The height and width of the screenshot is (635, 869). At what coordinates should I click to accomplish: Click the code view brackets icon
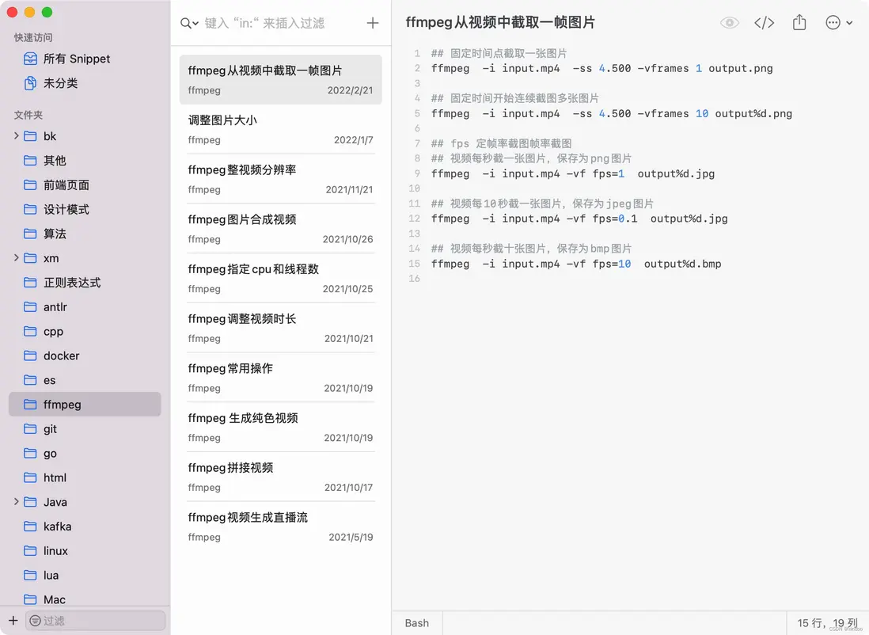pos(765,23)
